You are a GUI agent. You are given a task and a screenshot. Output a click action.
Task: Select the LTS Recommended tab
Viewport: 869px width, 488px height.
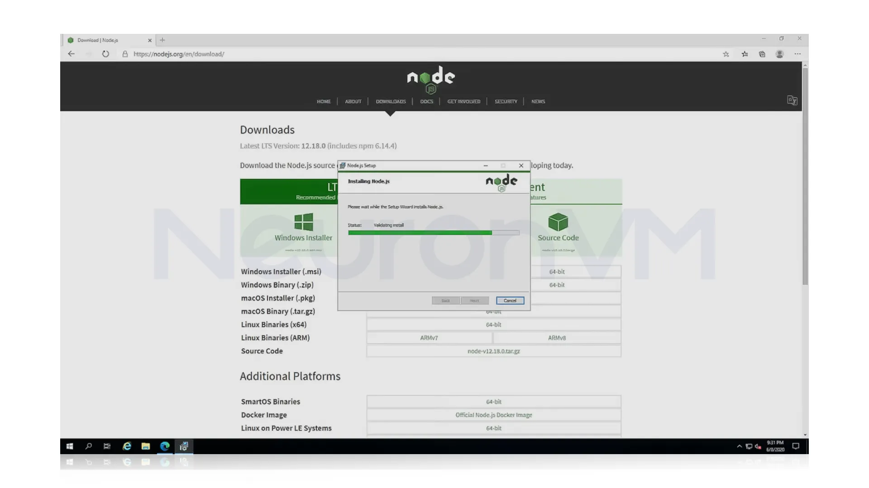(289, 192)
